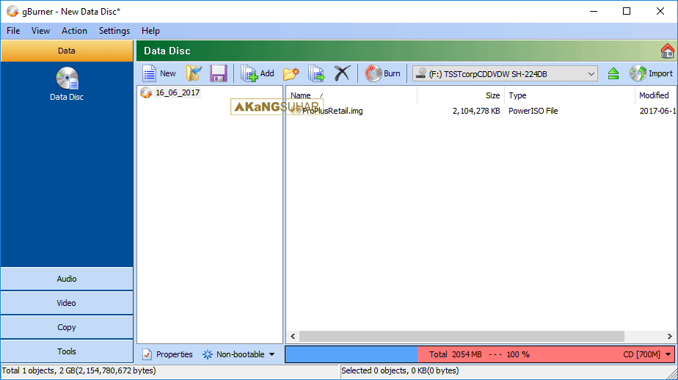Switch to the Copy category
678x380 pixels.
[67, 327]
